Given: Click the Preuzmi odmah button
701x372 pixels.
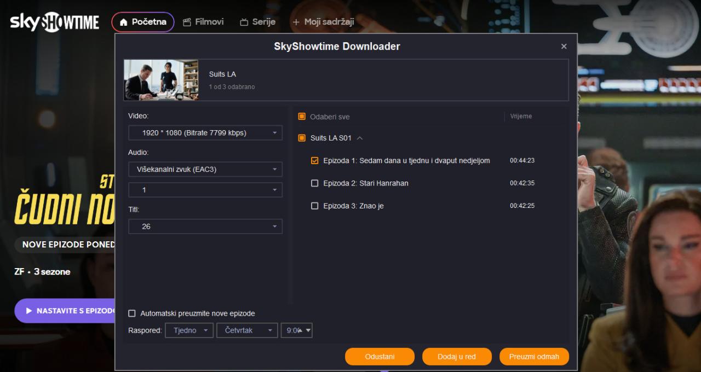Looking at the screenshot, I should tap(534, 357).
